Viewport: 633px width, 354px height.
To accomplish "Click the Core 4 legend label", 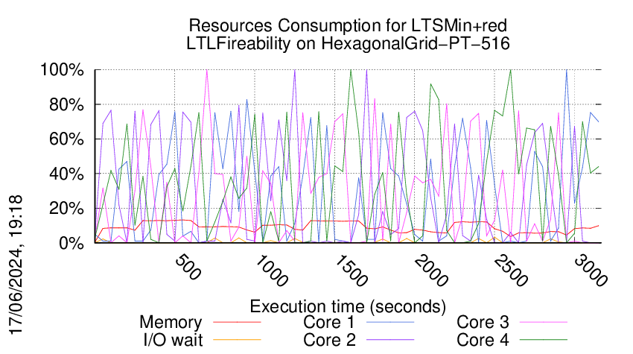I will (x=483, y=340).
